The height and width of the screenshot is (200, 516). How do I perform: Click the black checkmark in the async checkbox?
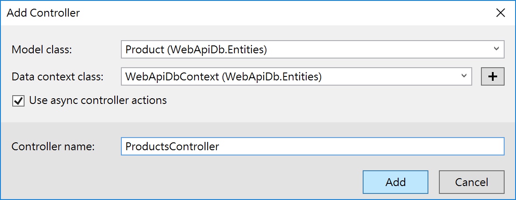click(x=18, y=101)
